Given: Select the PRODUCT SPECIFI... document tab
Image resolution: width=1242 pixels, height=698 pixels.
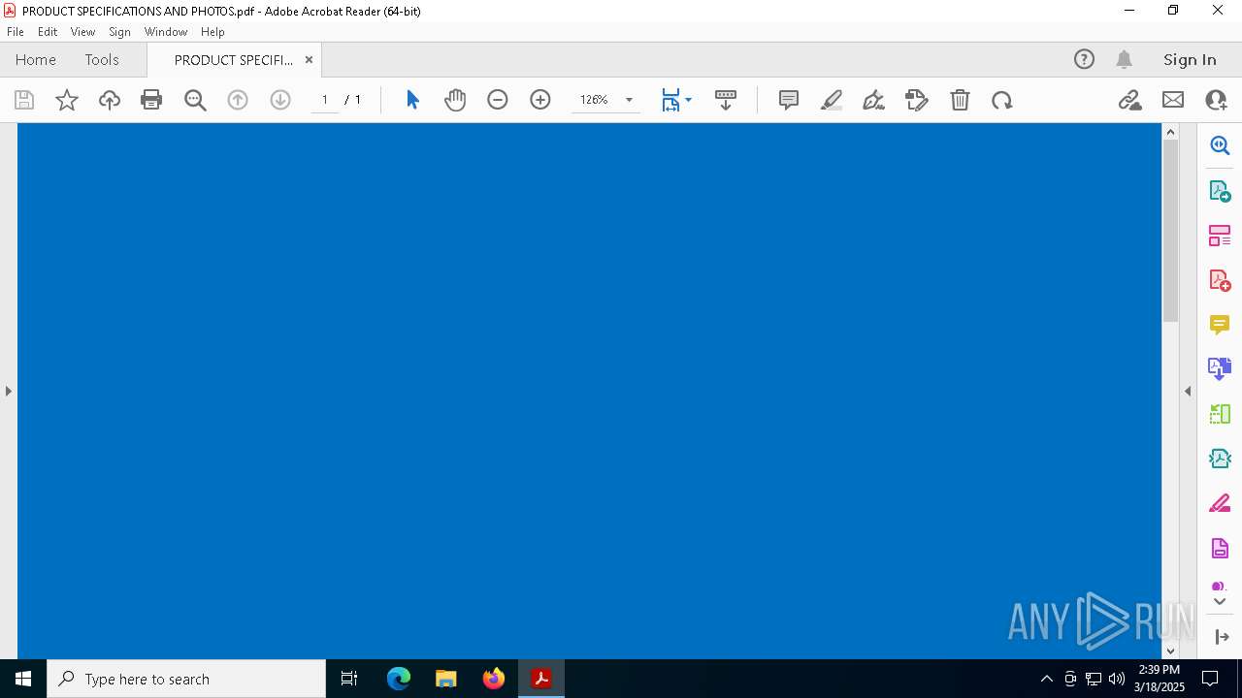Looking at the screenshot, I should [233, 59].
